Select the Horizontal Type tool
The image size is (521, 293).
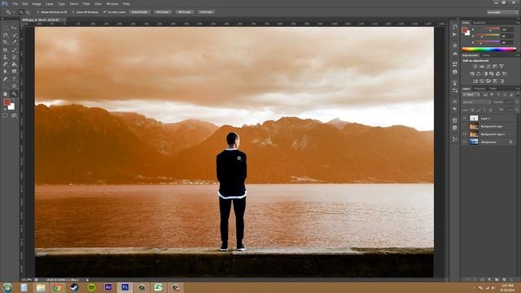14,79
